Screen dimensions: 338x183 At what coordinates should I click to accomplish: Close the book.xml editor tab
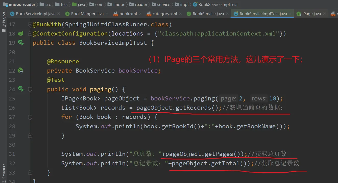pyautogui.click(x=141, y=14)
